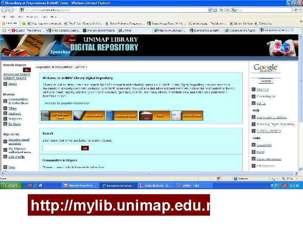Switch to Adobe Illustrator in taskbar
303x227 pixels.
pos(157,186)
